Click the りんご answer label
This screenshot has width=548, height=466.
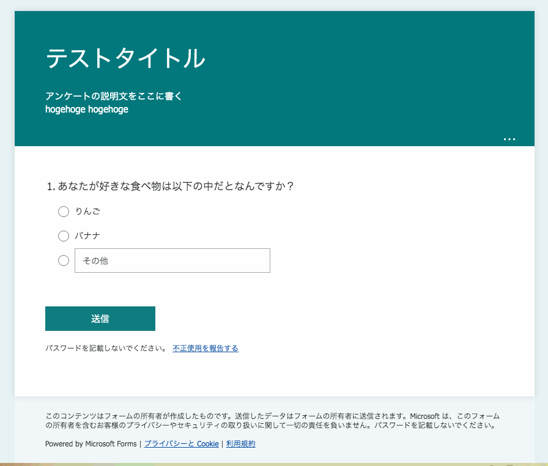tap(88, 212)
